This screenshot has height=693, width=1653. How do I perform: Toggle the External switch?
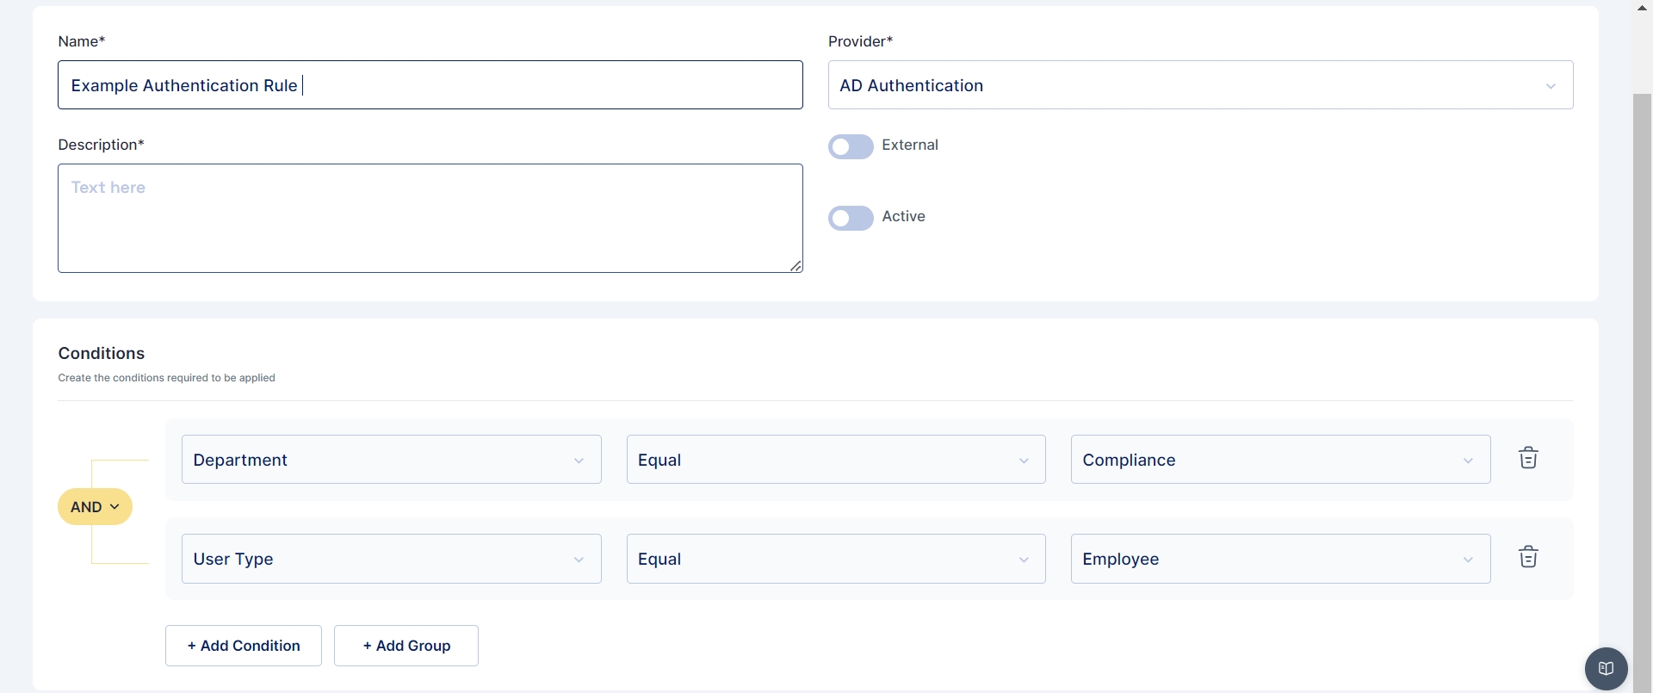[851, 146]
